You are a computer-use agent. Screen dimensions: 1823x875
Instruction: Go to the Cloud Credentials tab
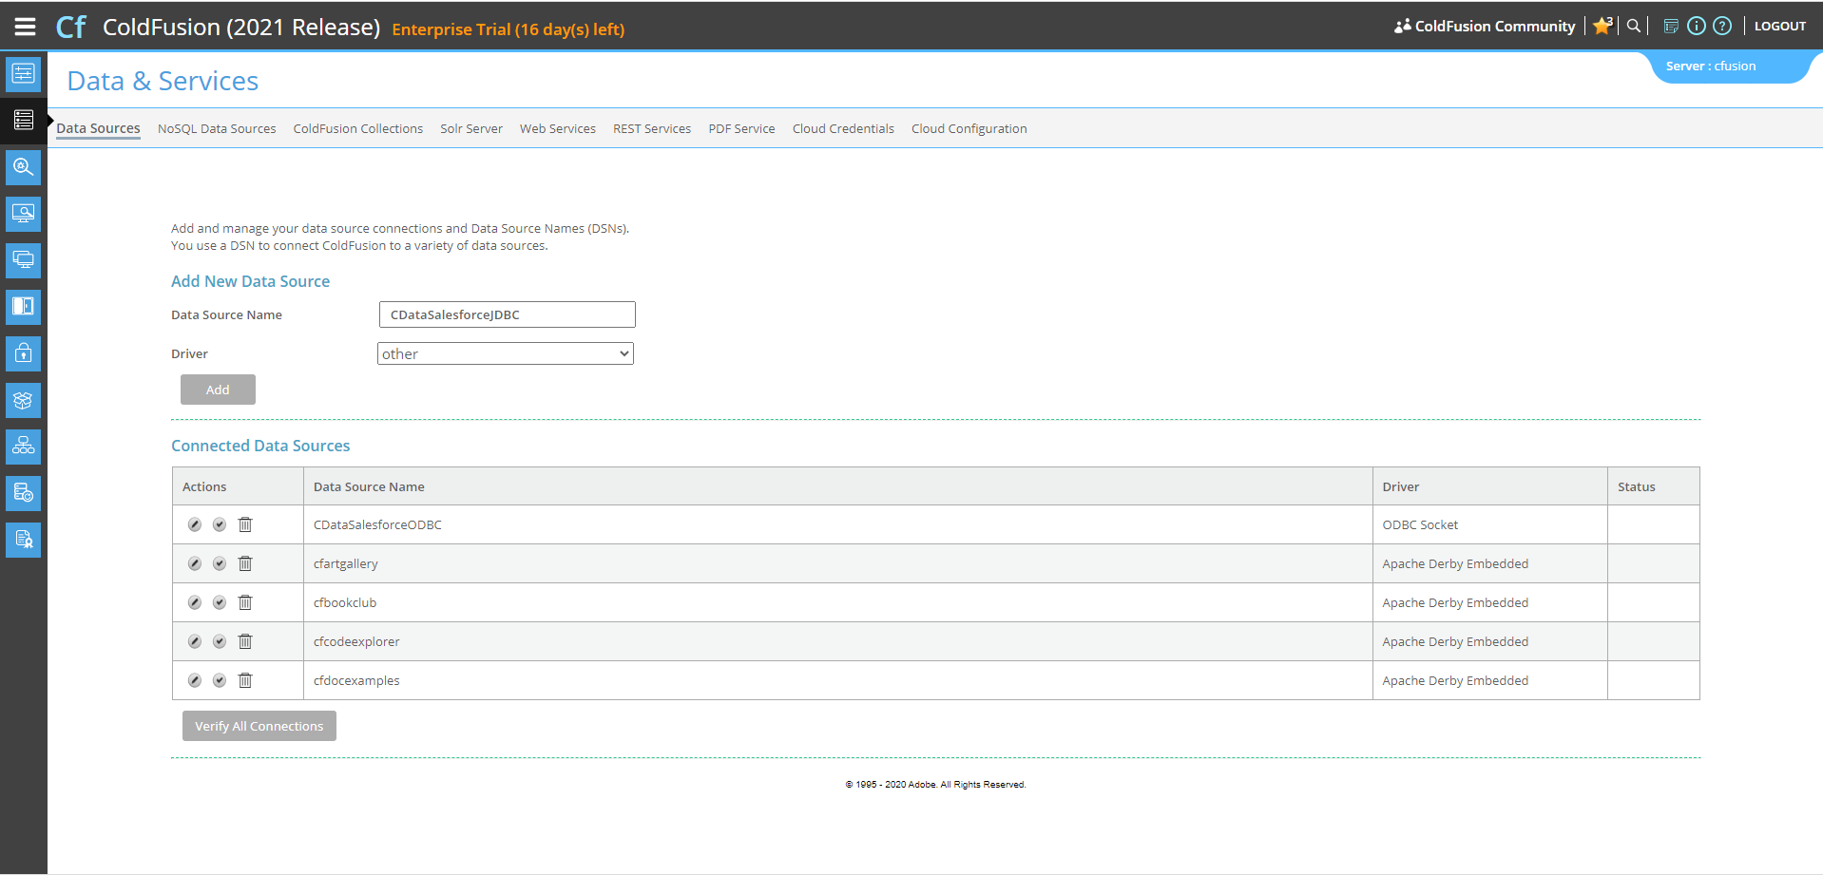pos(843,129)
